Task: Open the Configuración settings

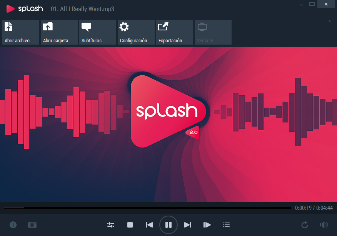Action: (135, 32)
